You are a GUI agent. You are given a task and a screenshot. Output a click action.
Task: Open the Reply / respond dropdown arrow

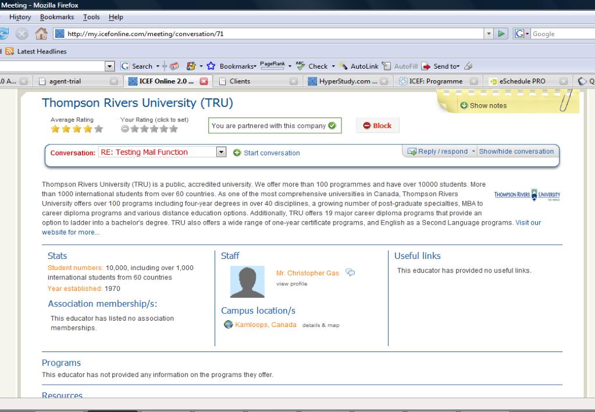[x=473, y=151]
